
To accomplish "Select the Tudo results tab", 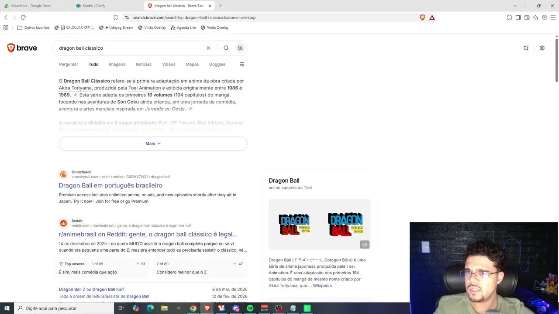I will (x=93, y=64).
